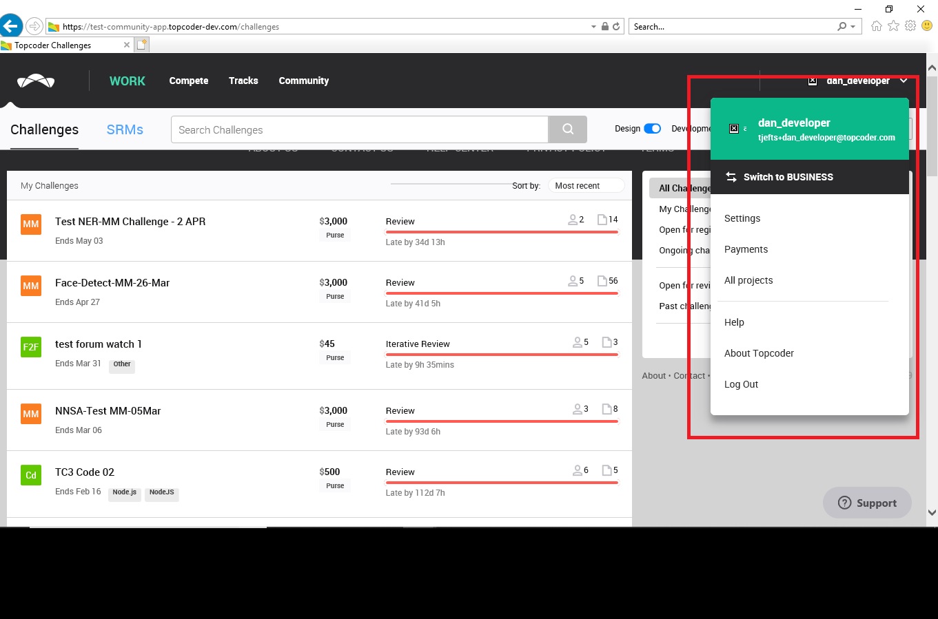Click the Iterative Review progress bar
Screen dimensions: 938x619
coord(502,355)
